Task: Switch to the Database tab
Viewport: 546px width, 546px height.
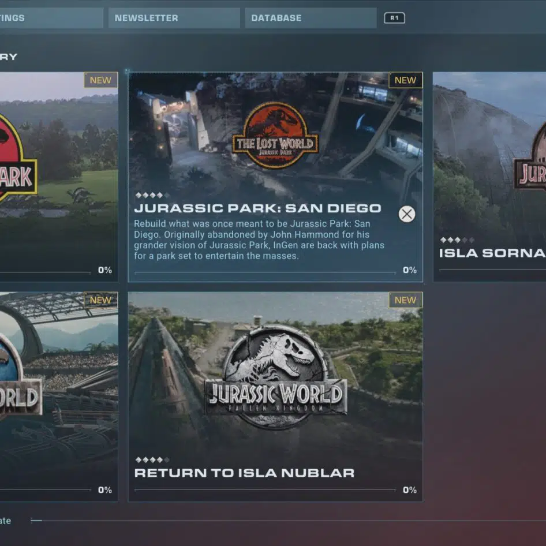Action: point(311,18)
